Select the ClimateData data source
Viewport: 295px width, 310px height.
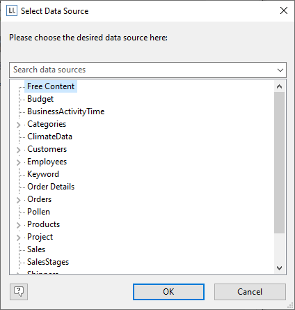(49, 137)
